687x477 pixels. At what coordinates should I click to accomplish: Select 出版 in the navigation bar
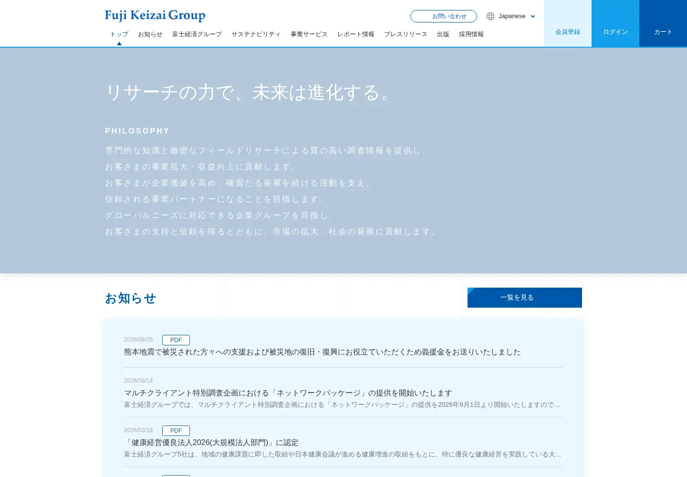click(x=443, y=34)
